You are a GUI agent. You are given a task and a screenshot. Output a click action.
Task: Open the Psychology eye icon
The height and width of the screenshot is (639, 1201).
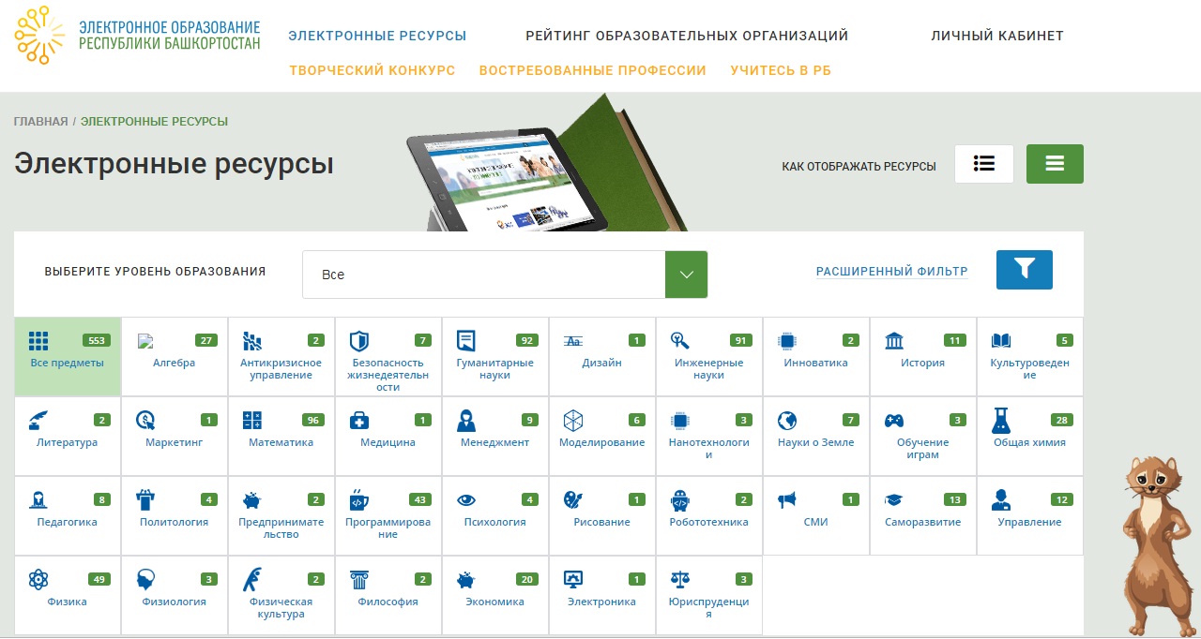pyautogui.click(x=465, y=500)
